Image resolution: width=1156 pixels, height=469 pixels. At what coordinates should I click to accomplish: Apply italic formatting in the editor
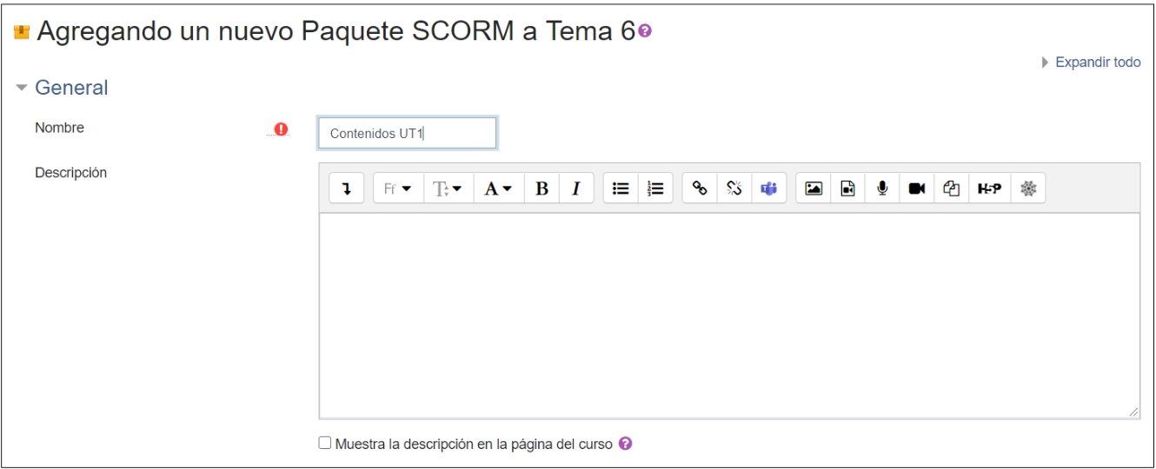point(575,188)
